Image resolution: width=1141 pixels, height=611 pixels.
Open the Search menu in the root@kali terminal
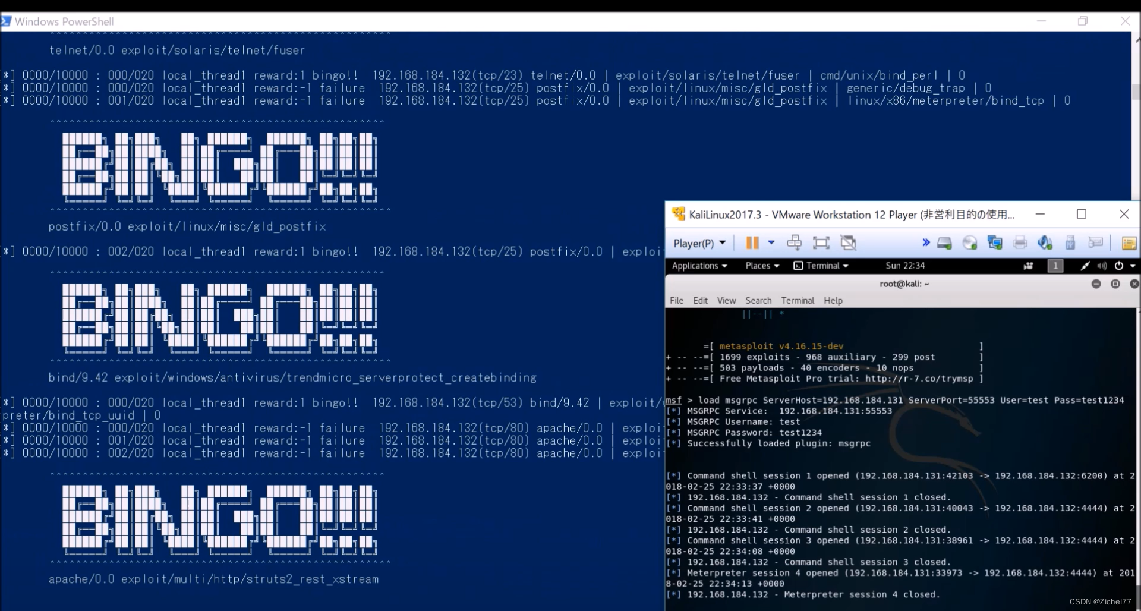pyautogui.click(x=758, y=300)
